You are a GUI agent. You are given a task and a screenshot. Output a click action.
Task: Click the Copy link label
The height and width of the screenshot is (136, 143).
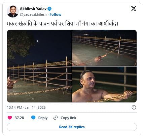(68, 118)
